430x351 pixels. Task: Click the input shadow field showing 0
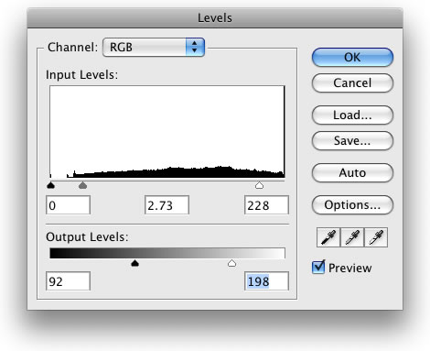(68, 205)
